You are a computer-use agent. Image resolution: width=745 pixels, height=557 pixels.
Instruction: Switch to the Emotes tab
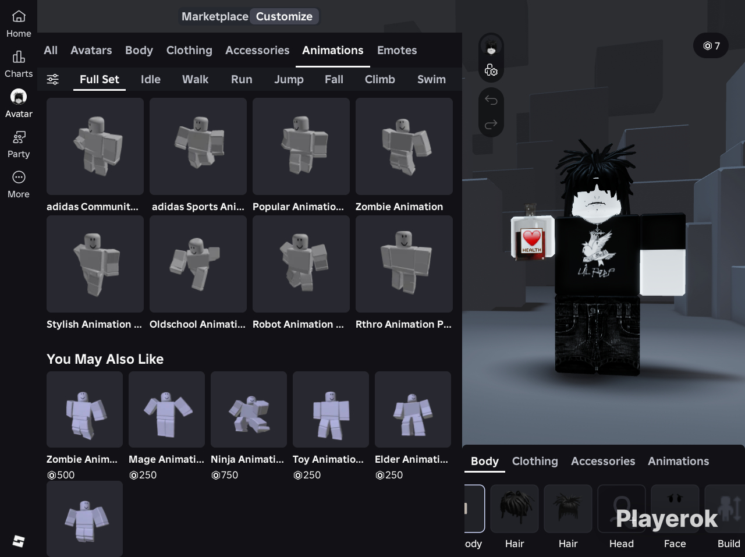(397, 51)
